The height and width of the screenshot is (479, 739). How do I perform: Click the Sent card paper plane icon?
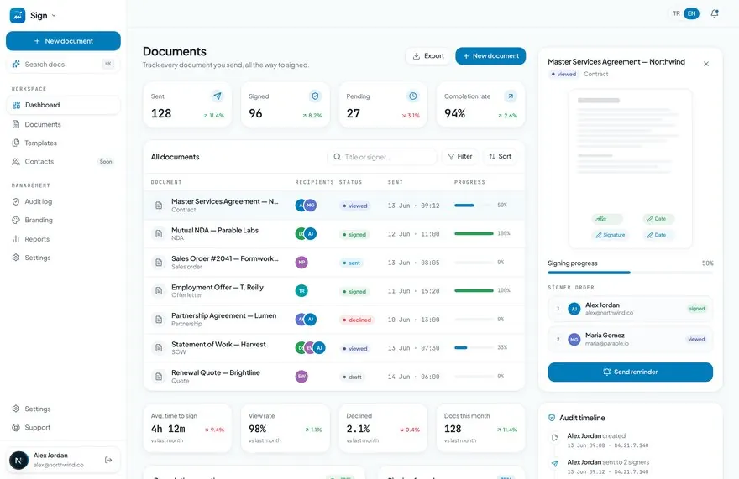(x=218, y=96)
